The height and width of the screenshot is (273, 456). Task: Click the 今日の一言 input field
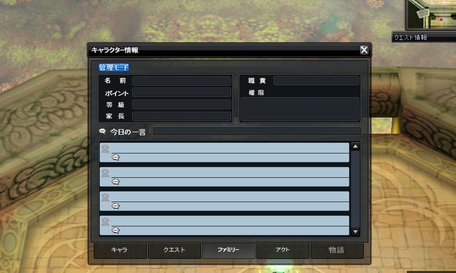[257, 131]
